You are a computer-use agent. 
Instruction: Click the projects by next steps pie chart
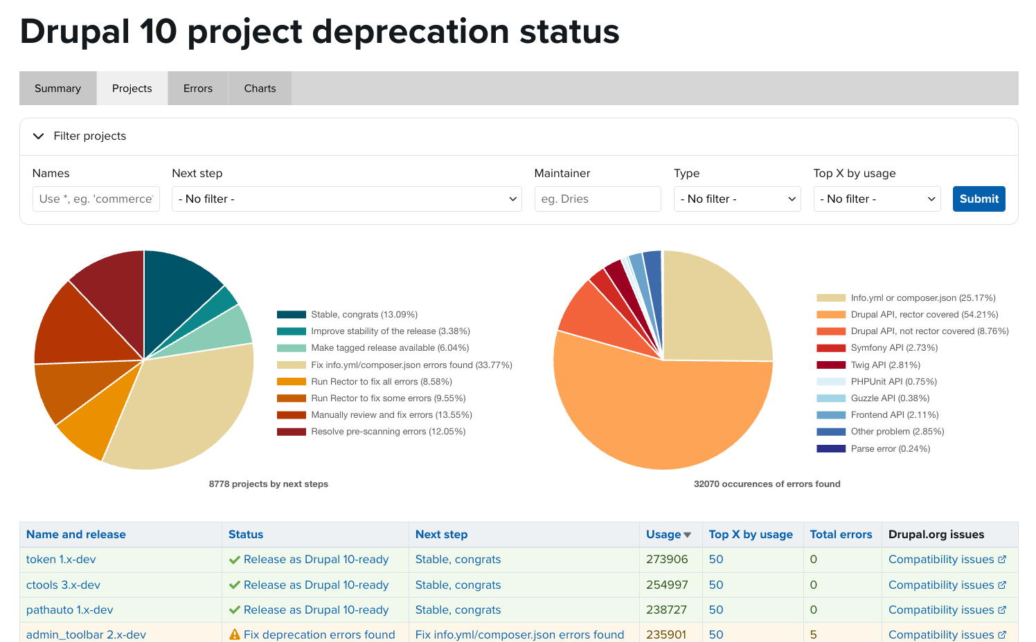point(144,360)
